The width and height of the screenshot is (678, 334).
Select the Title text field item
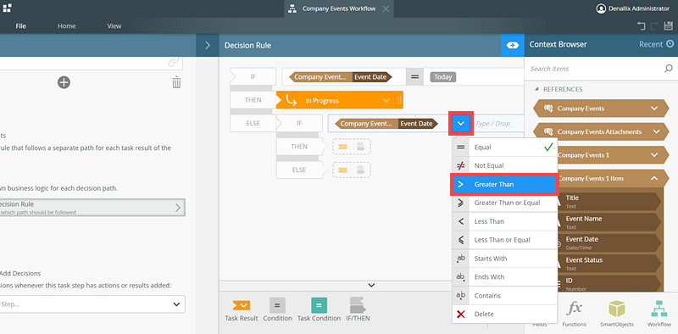tap(609, 201)
